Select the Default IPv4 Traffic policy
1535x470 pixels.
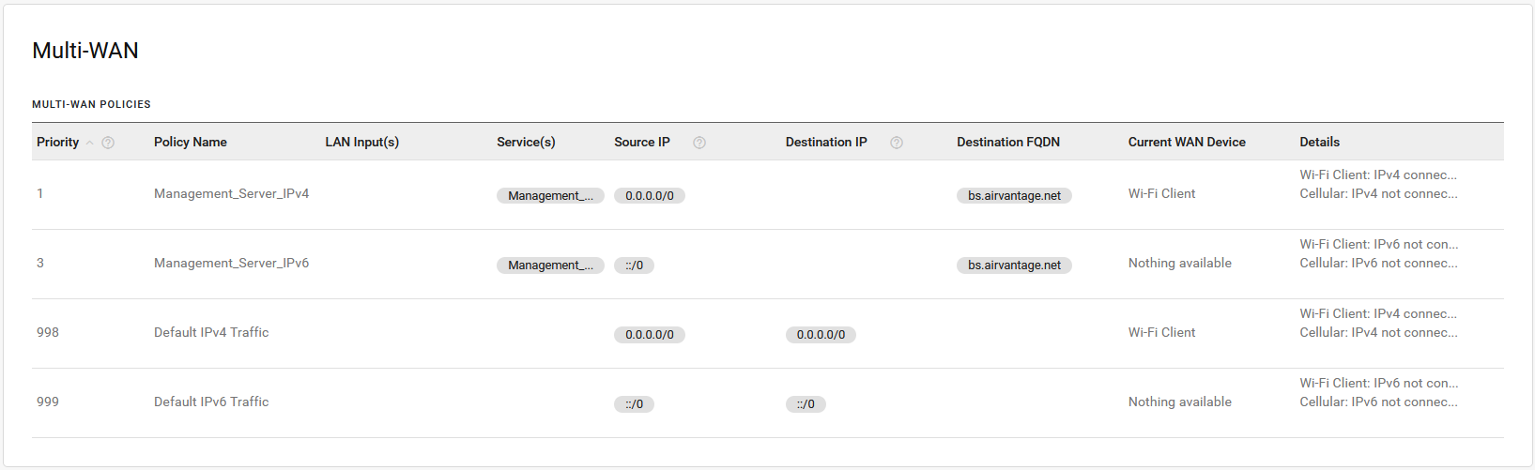[211, 332]
